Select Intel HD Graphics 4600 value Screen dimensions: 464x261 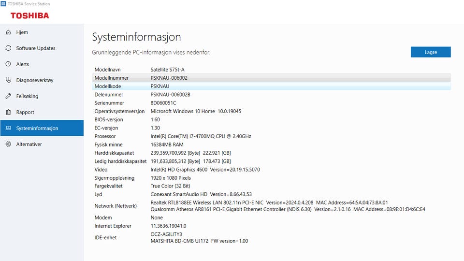tap(205, 170)
